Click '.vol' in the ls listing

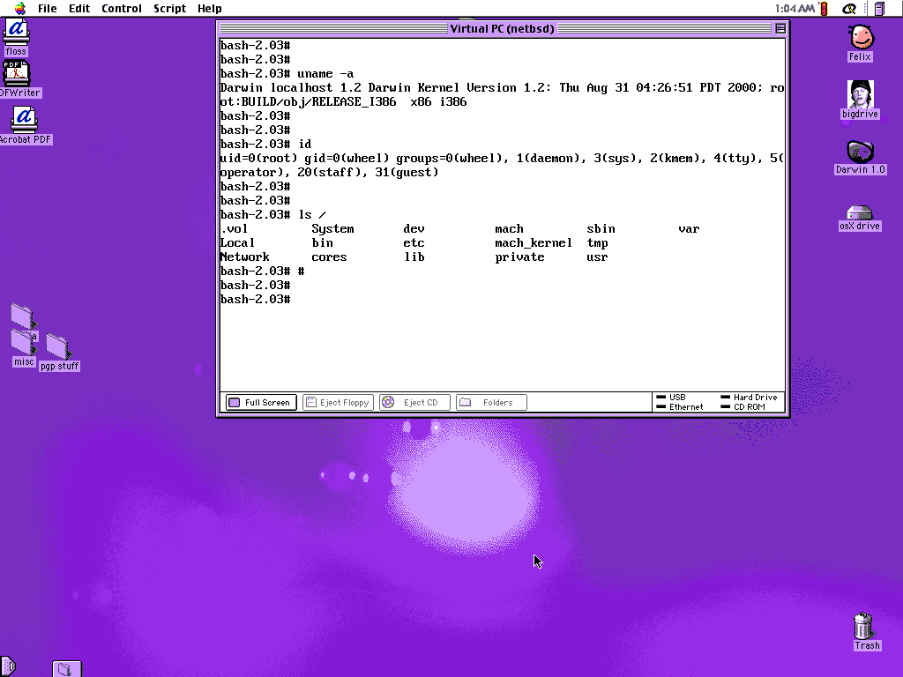pyautogui.click(x=234, y=228)
